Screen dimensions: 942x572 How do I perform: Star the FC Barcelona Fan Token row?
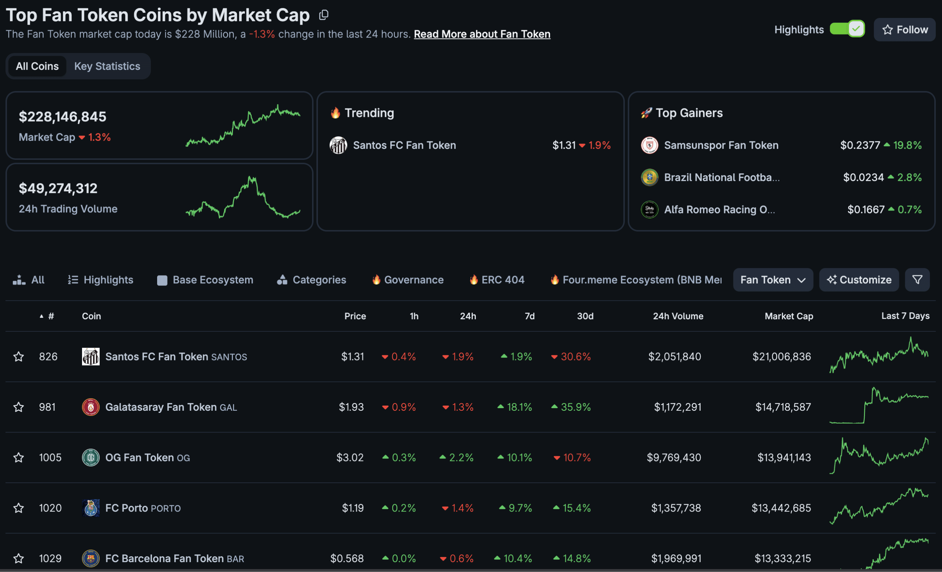pos(18,558)
